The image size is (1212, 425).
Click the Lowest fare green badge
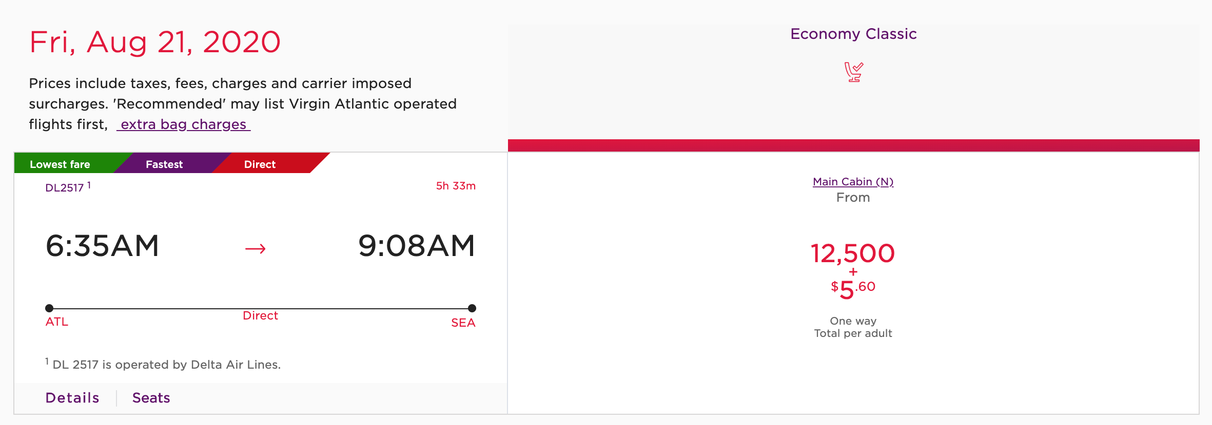60,164
